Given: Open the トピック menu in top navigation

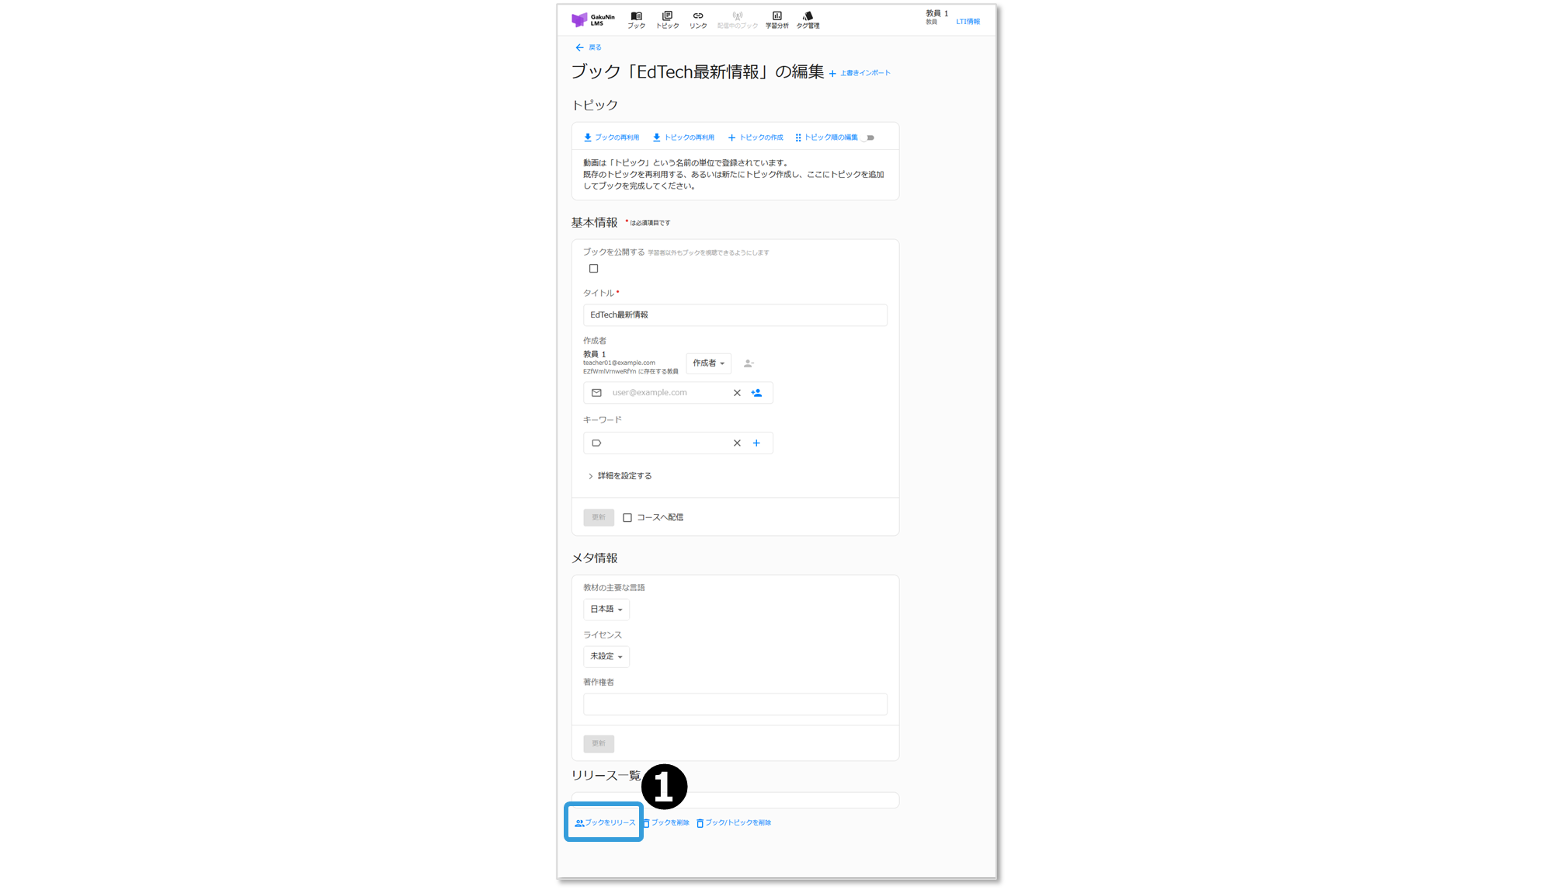Looking at the screenshot, I should click(x=667, y=19).
